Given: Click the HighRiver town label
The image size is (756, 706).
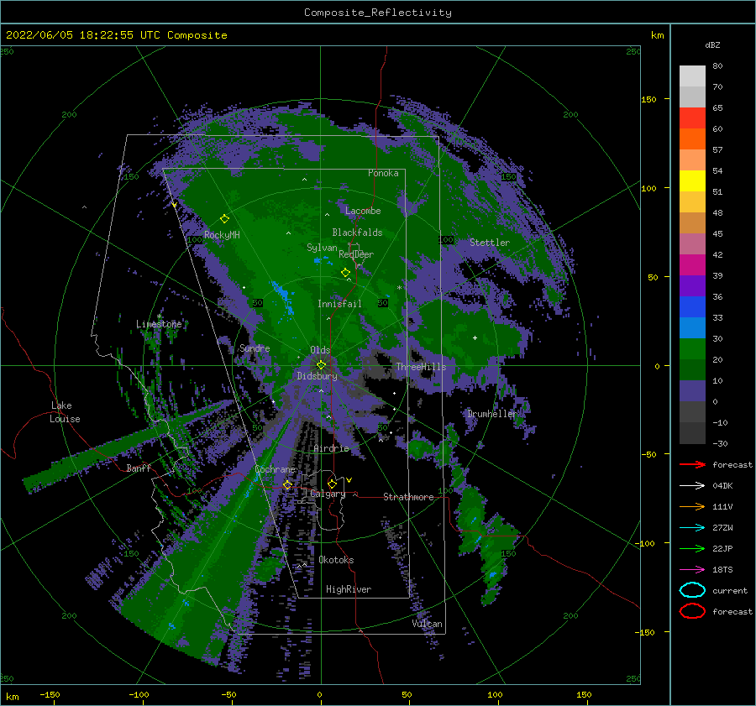Looking at the screenshot, I should click(x=349, y=589).
